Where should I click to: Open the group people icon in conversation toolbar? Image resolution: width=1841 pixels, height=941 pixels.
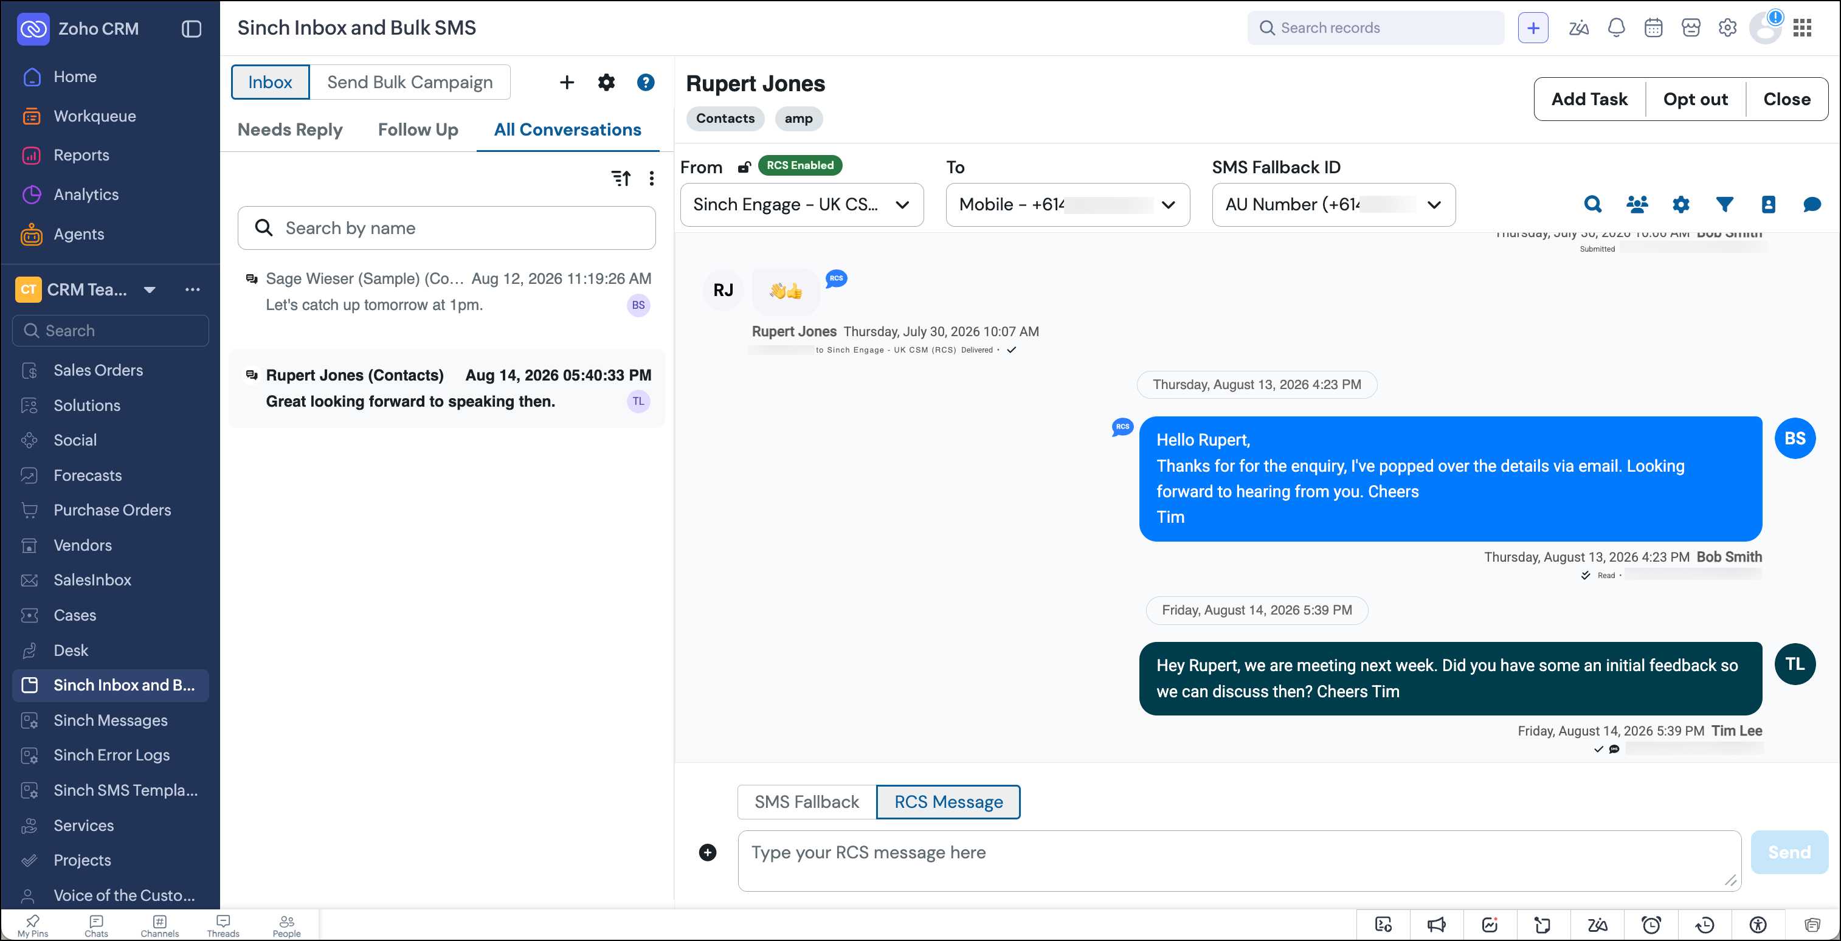(1637, 204)
